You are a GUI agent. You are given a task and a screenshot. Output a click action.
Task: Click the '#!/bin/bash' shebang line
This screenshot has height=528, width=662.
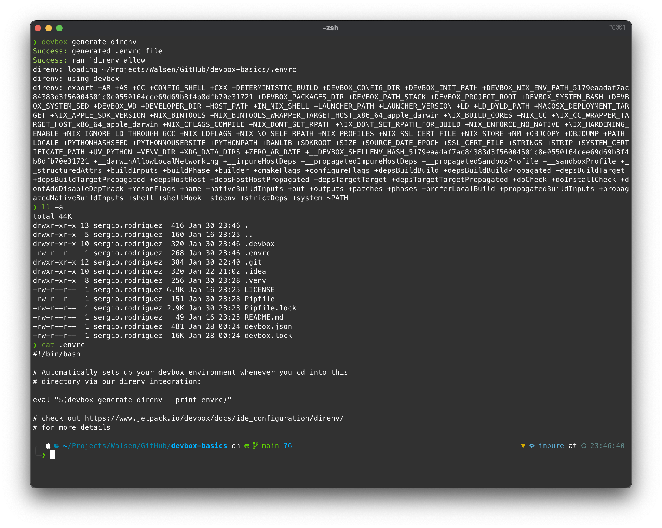pos(56,354)
